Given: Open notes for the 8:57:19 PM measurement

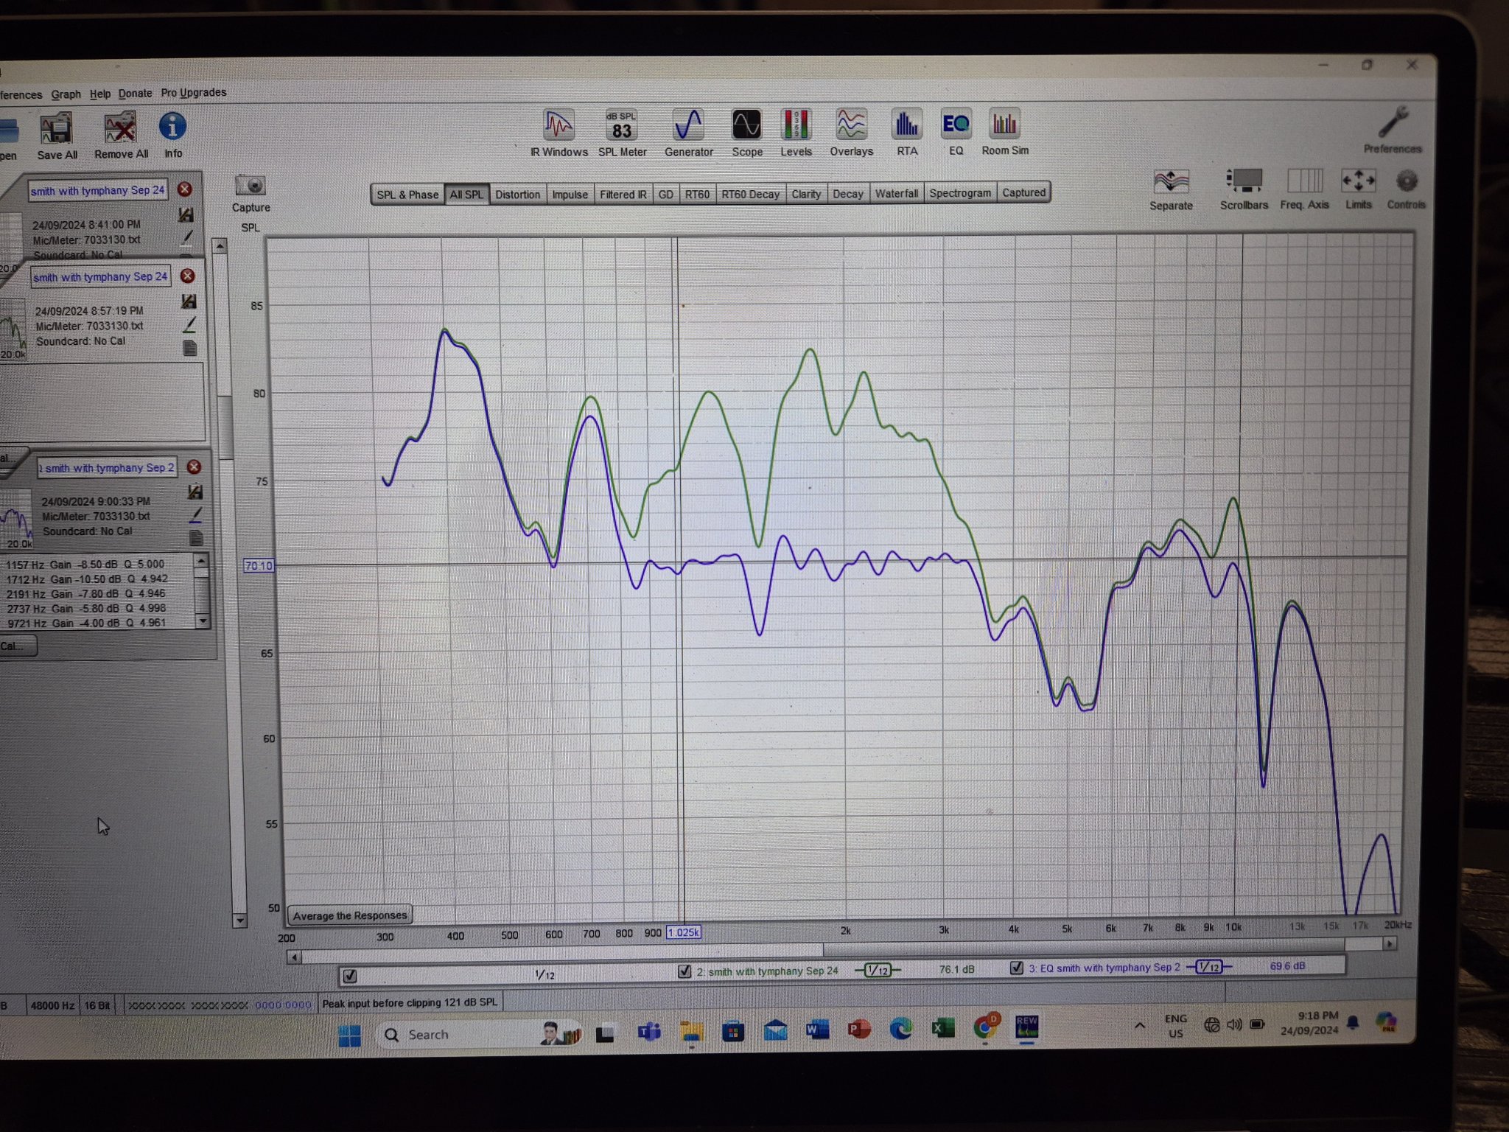Looking at the screenshot, I should tap(189, 348).
